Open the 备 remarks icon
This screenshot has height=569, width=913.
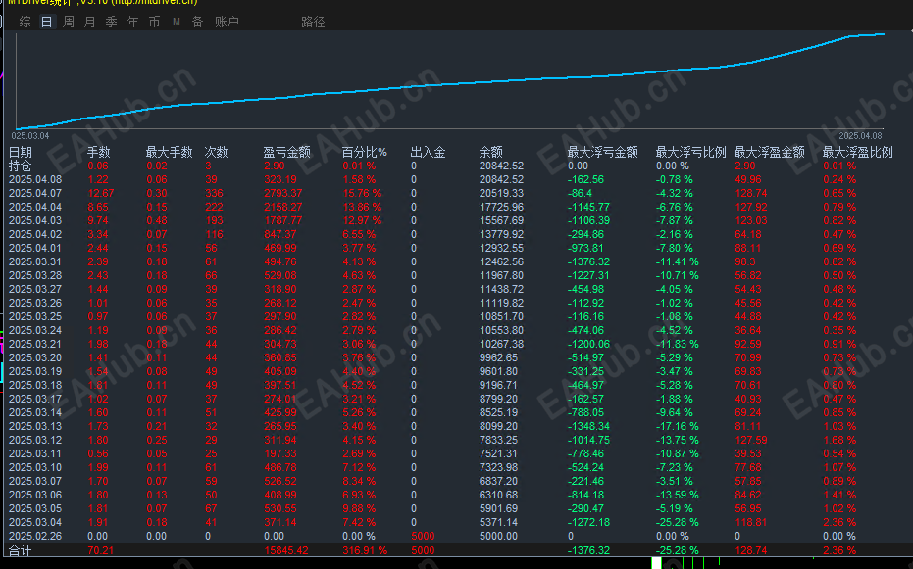[x=196, y=22]
